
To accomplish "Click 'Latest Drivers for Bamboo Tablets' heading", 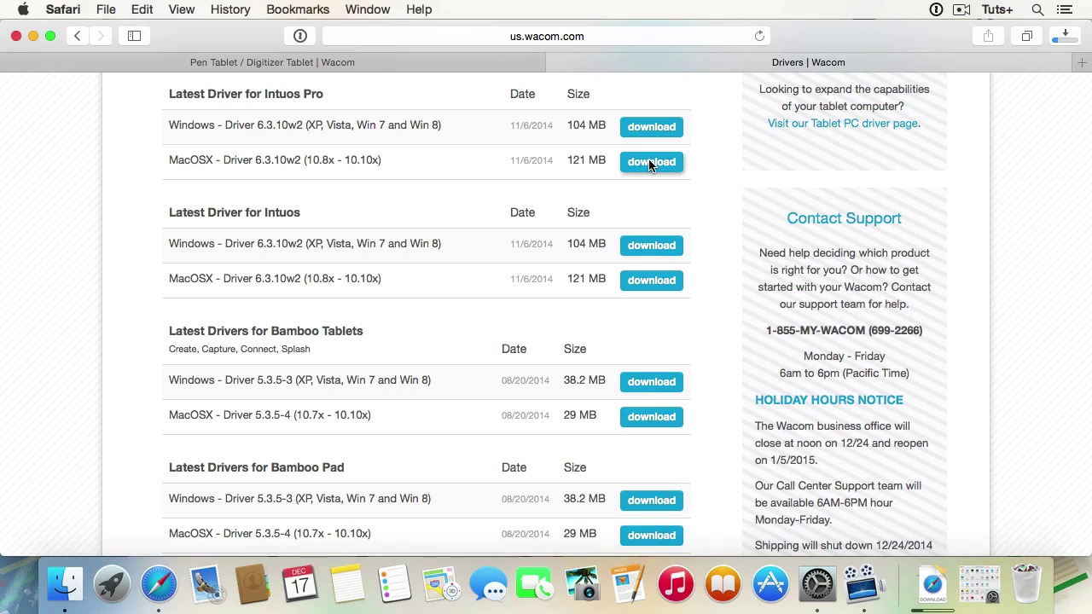I will (x=265, y=331).
